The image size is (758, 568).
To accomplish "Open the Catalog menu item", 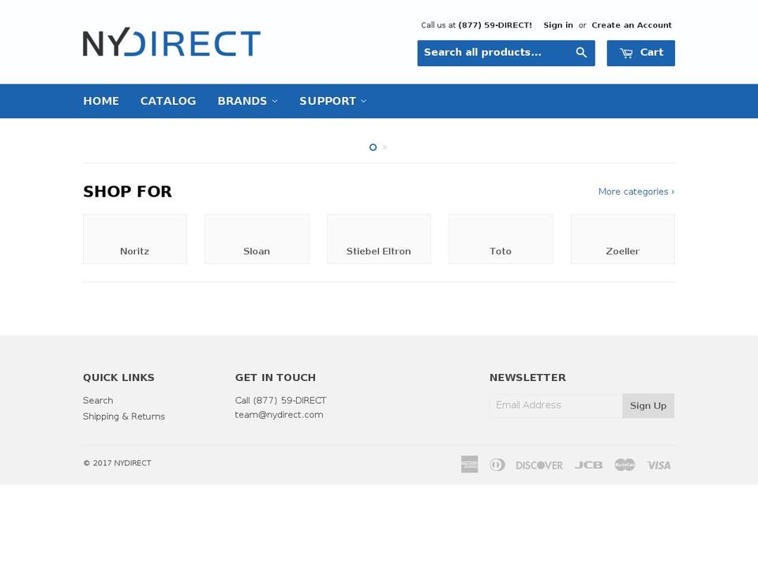I will 168,101.
